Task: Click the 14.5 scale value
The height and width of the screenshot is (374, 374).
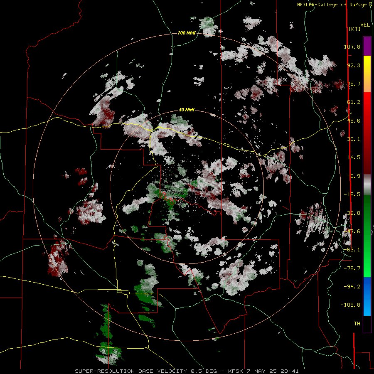Action: (354, 157)
